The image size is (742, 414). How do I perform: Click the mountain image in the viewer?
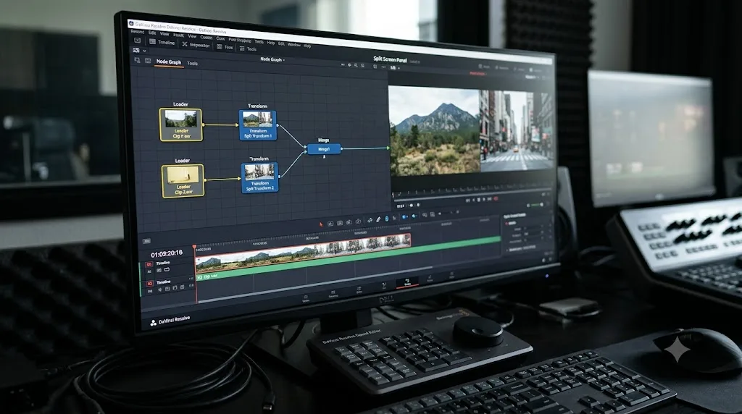(435, 132)
